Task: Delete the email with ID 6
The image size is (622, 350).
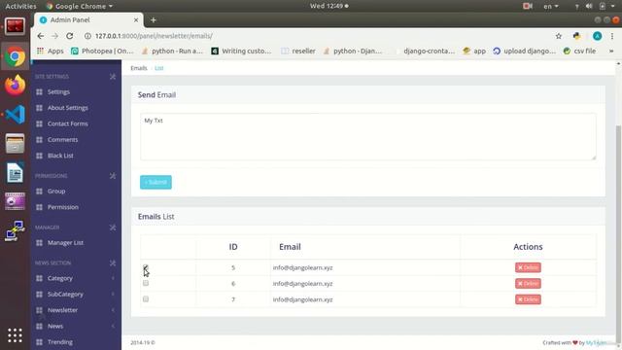Action: click(x=528, y=283)
